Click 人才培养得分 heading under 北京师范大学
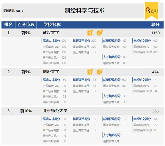 click(112, 135)
